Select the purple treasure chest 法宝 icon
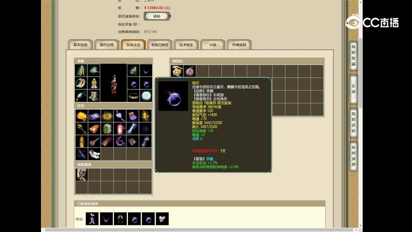The image size is (412, 232). point(132,116)
